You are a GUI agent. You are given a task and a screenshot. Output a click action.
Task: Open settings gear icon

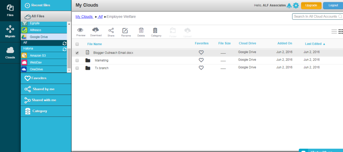pyautogui.click(x=296, y=5)
